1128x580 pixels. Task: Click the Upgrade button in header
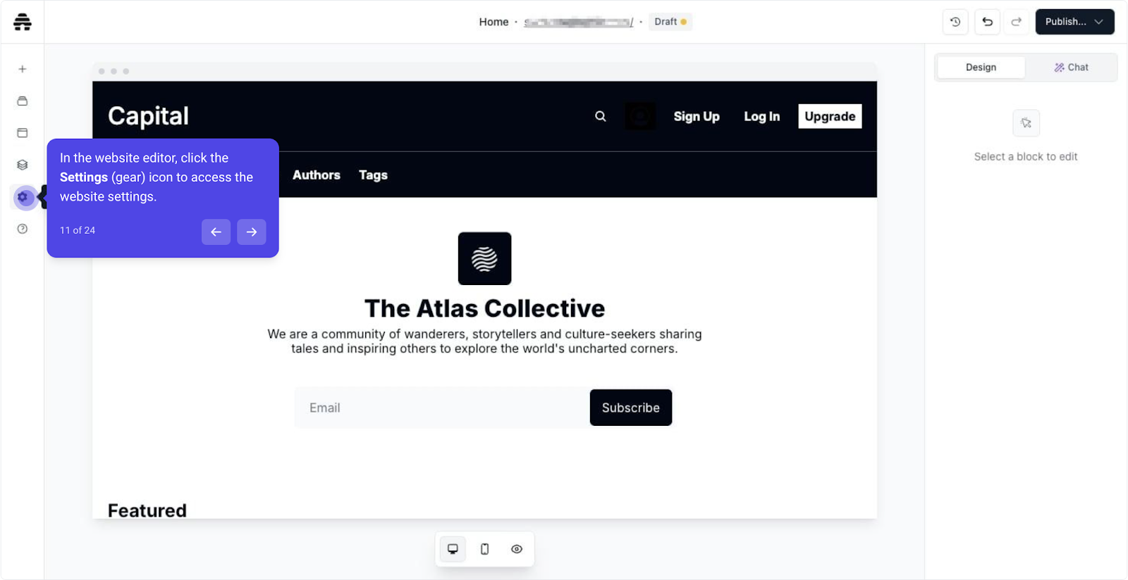coord(830,116)
